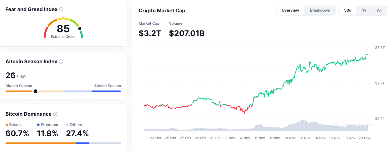Viewport: 389px width, 151px height.
Task: Select the All time range
Action: [x=379, y=10]
